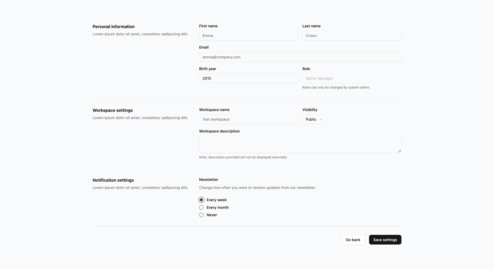
Task: Click the Save settings button
Action: (x=385, y=240)
